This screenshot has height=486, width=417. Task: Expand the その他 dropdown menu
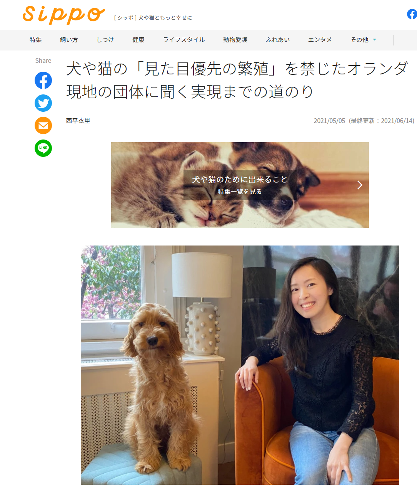[363, 40]
